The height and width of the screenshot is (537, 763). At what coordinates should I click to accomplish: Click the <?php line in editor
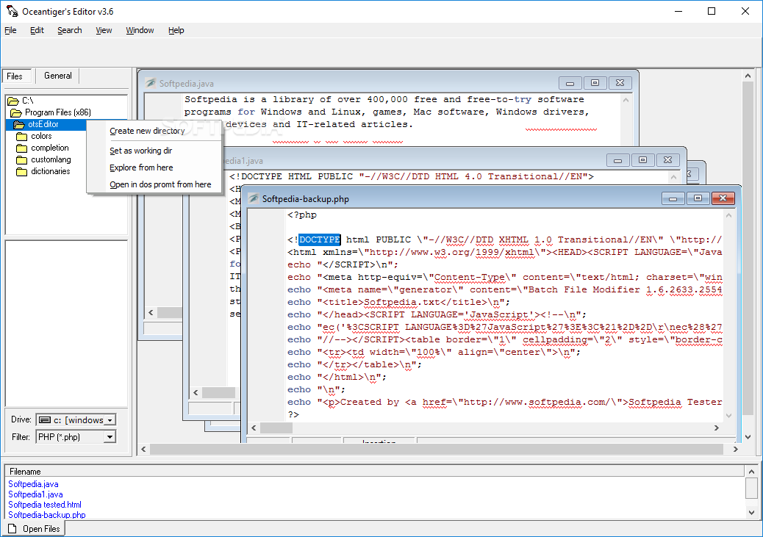302,215
